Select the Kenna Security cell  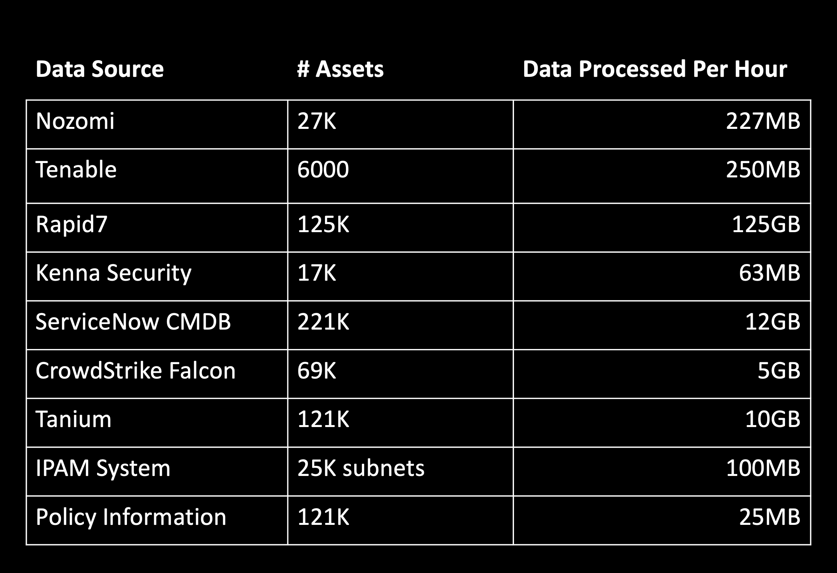(157, 276)
